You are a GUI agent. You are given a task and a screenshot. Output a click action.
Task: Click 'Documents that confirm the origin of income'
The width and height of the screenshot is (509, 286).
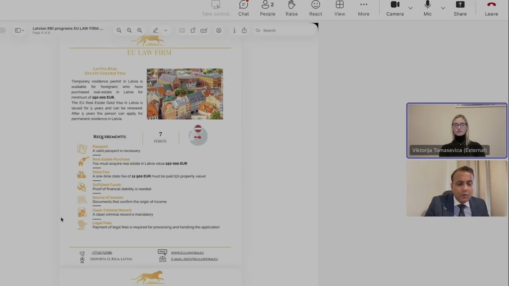[x=130, y=202]
